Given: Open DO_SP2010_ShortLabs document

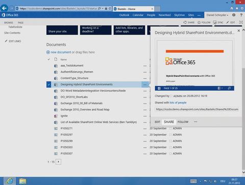Looking at the screenshot, I should (x=74, y=97).
